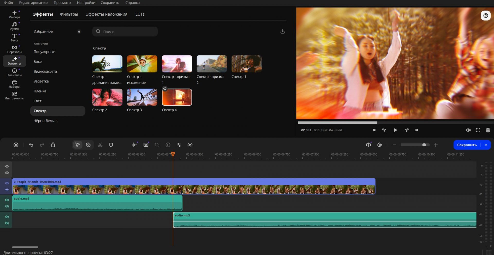The image size is (494, 255).
Task: Open the Файл menu
Action: pyautogui.click(x=8, y=3)
